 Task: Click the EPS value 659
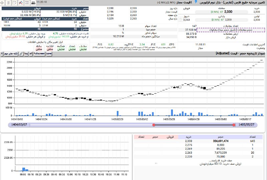163,44
